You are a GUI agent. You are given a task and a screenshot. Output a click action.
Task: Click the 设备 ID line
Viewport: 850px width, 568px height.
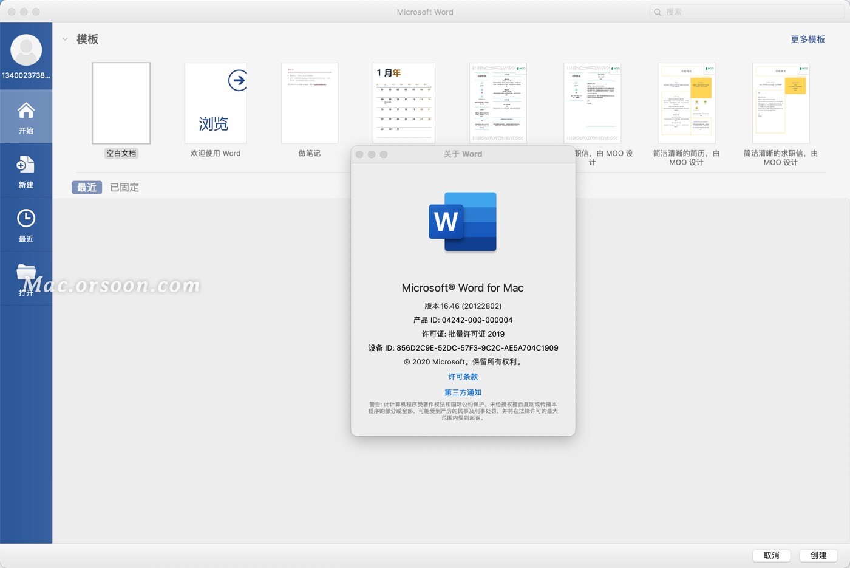[463, 348]
